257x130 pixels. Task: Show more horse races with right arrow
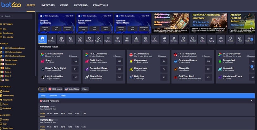point(252,67)
